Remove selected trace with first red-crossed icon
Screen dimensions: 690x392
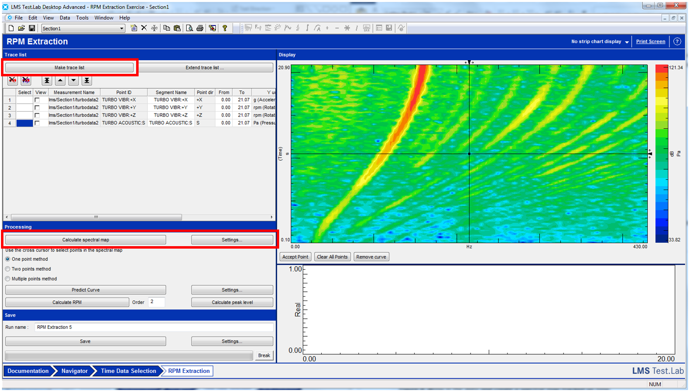(x=13, y=80)
